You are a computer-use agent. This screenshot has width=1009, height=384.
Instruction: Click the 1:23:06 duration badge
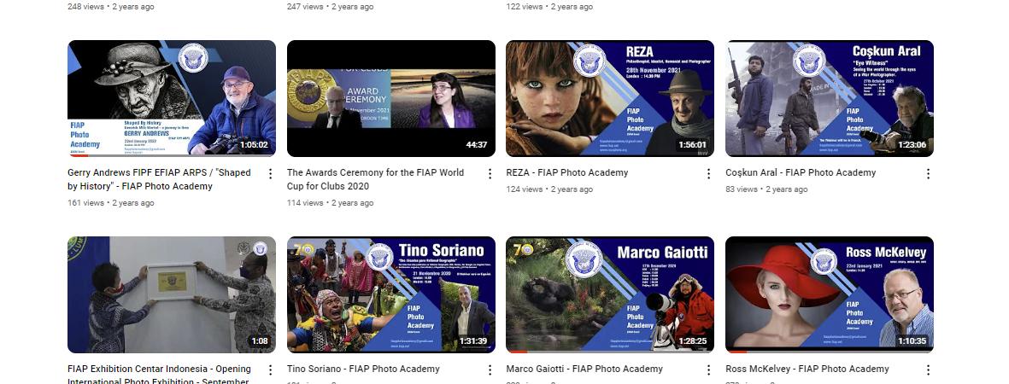coord(912,145)
